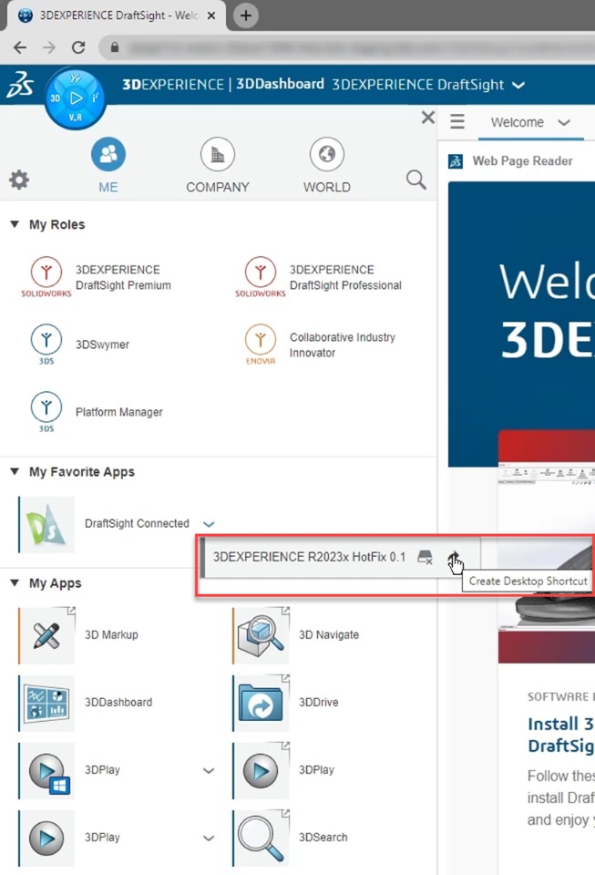Click the site padlock icon in the address bar
Viewport: 595px width, 875px height.
coord(115,47)
